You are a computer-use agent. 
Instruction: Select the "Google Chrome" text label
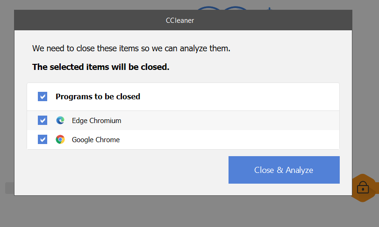[x=96, y=139]
